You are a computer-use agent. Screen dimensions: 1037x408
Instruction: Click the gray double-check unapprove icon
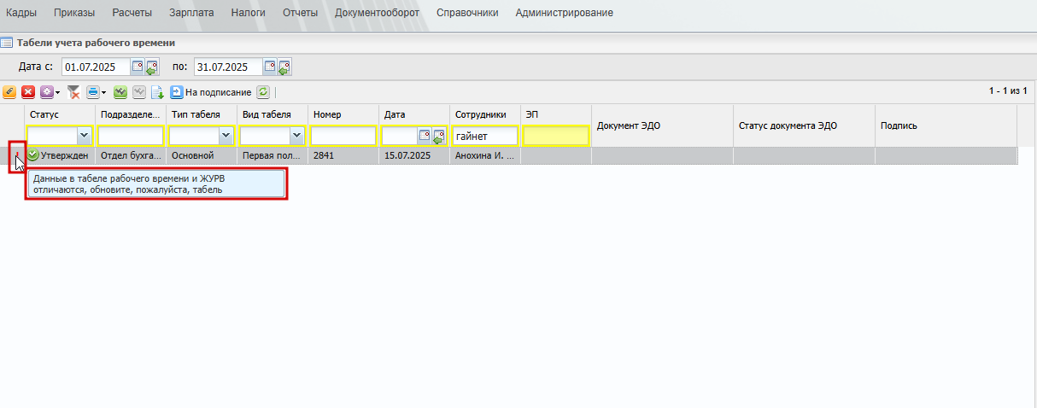pyautogui.click(x=139, y=92)
